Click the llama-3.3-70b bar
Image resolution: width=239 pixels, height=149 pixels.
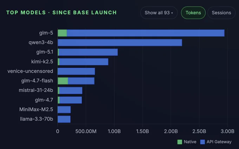64,119
